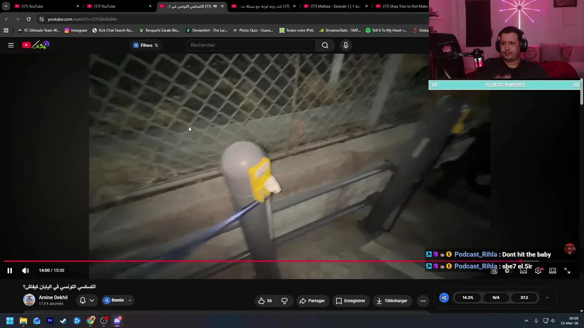Toggle theater mode
584x328 pixels.
(553, 271)
